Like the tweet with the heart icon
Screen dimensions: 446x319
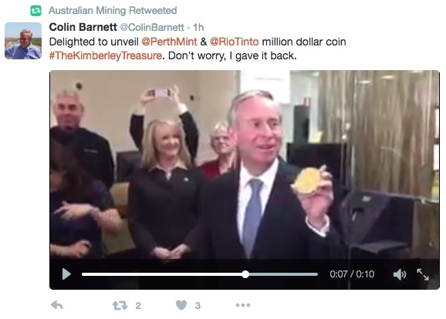[181, 305]
